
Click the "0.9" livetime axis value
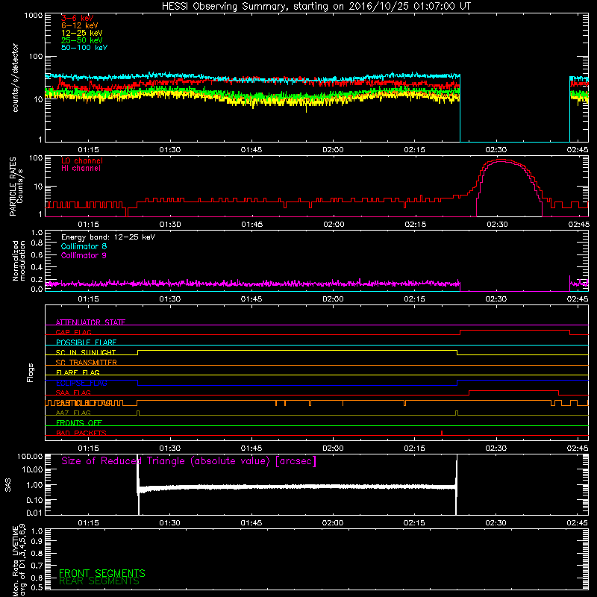tap(37, 541)
